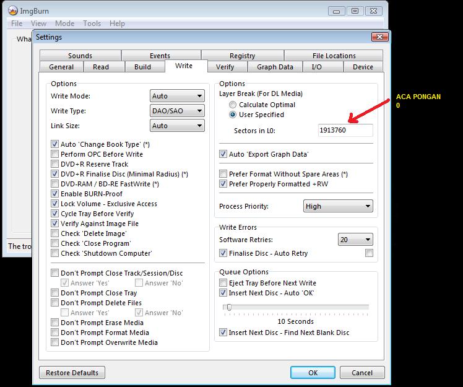Minimize the ImgBurn main window
The width and height of the screenshot is (463, 387).
336,11
